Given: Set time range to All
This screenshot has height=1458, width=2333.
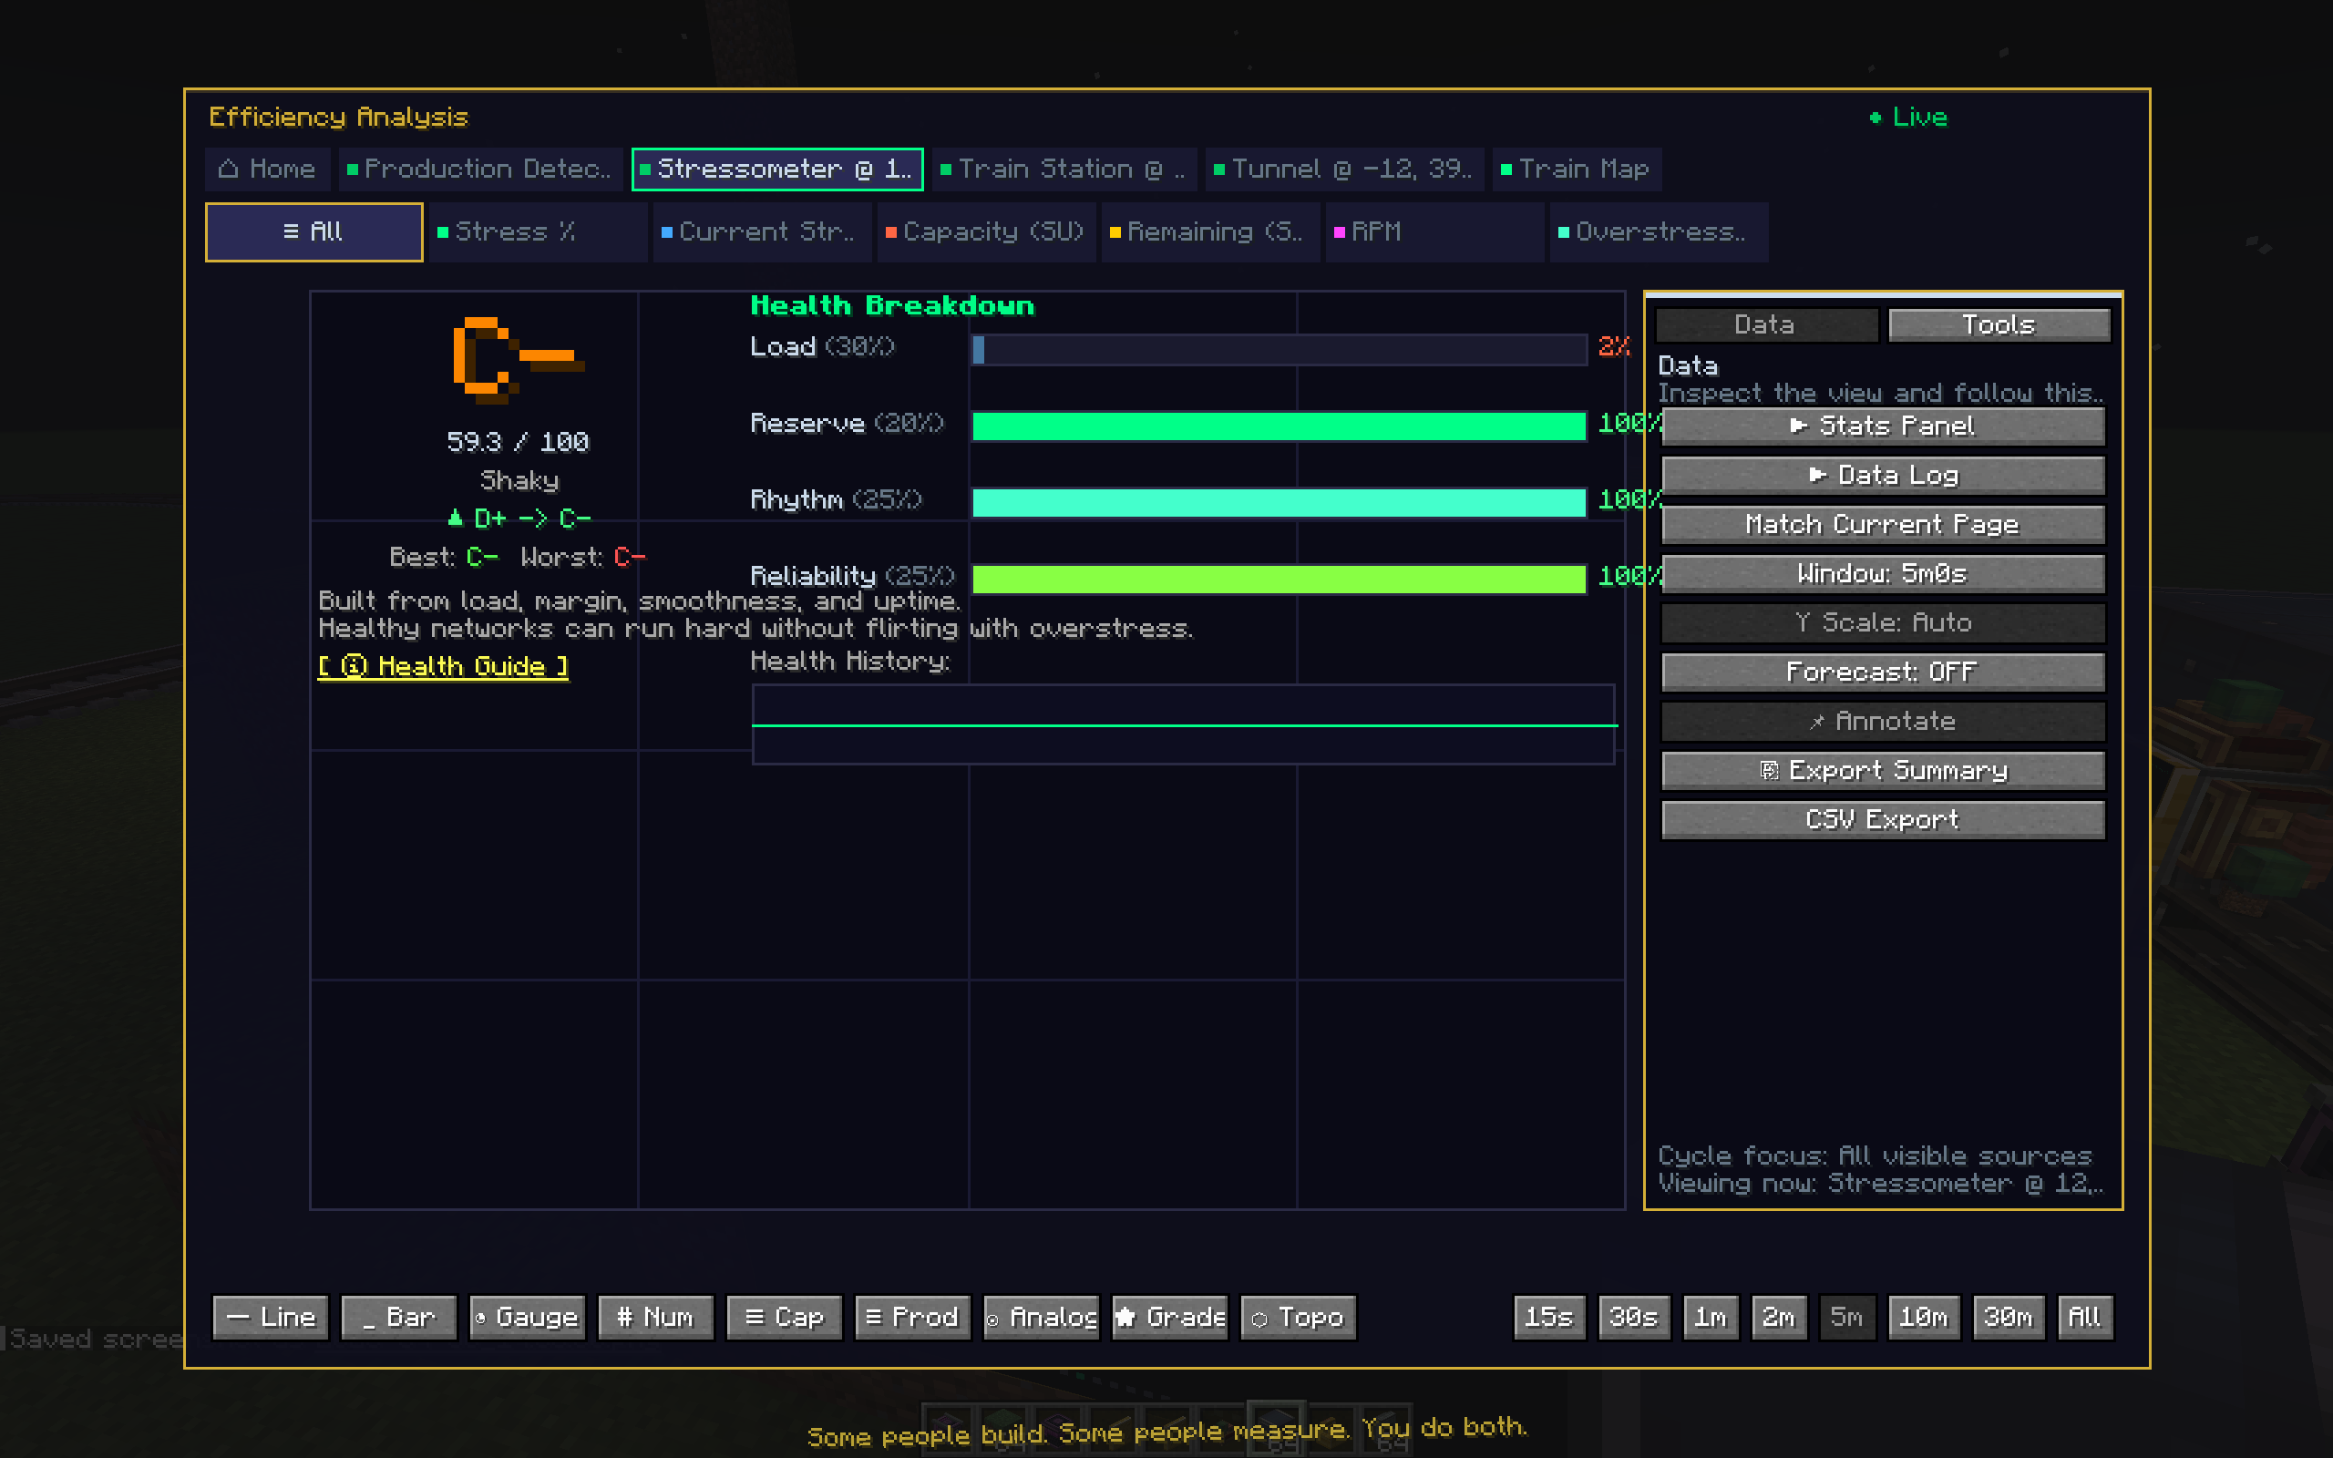Looking at the screenshot, I should (x=2085, y=1318).
